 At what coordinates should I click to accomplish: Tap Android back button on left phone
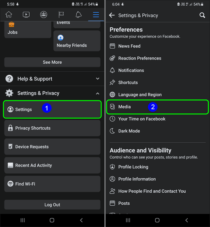81,220
